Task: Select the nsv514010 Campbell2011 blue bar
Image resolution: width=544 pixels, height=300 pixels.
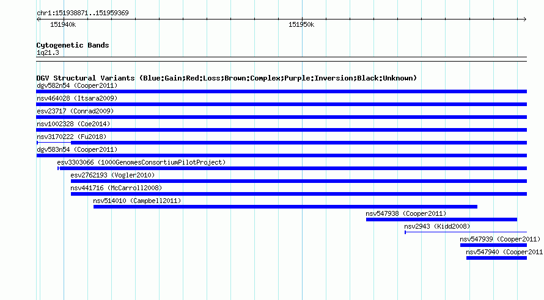Action: pos(285,207)
